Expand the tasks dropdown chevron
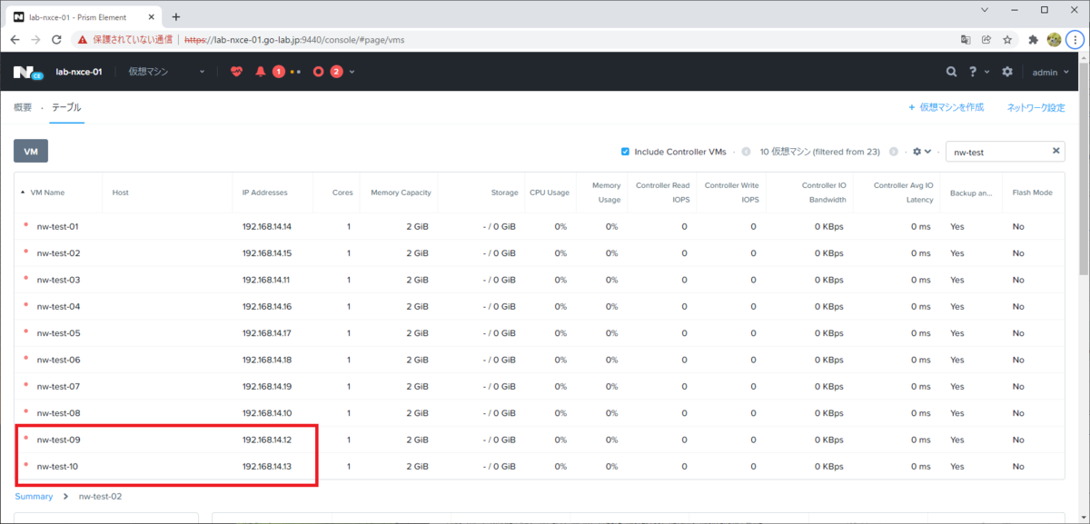This screenshot has height=524, width=1090. point(352,72)
